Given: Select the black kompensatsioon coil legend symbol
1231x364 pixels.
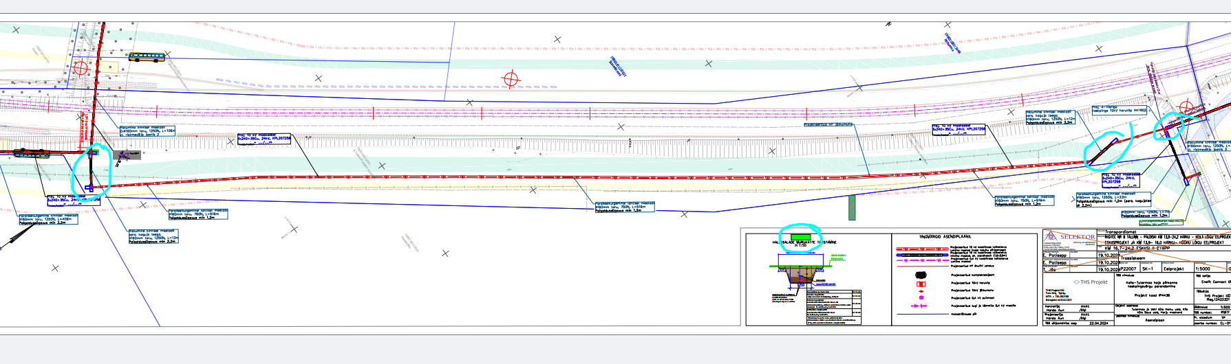Looking at the screenshot, I should click(x=921, y=275).
